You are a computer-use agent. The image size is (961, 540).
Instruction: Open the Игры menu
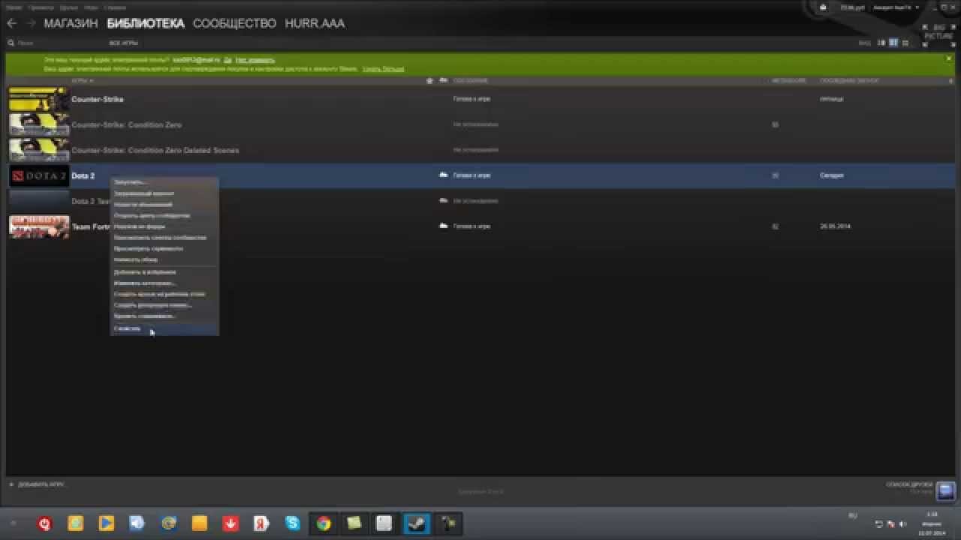91,7
